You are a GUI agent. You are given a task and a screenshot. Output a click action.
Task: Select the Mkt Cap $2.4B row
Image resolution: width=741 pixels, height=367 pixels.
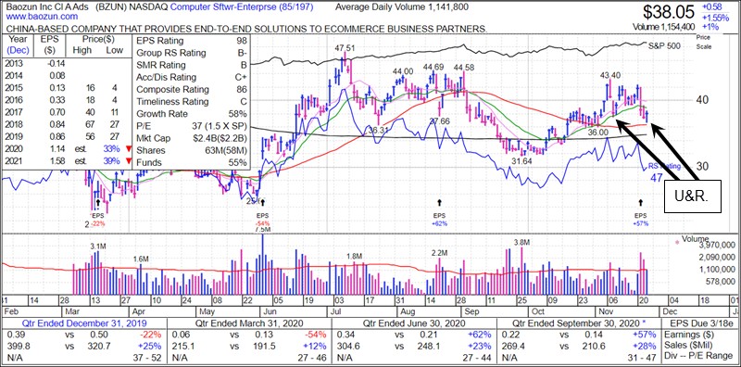click(192, 139)
